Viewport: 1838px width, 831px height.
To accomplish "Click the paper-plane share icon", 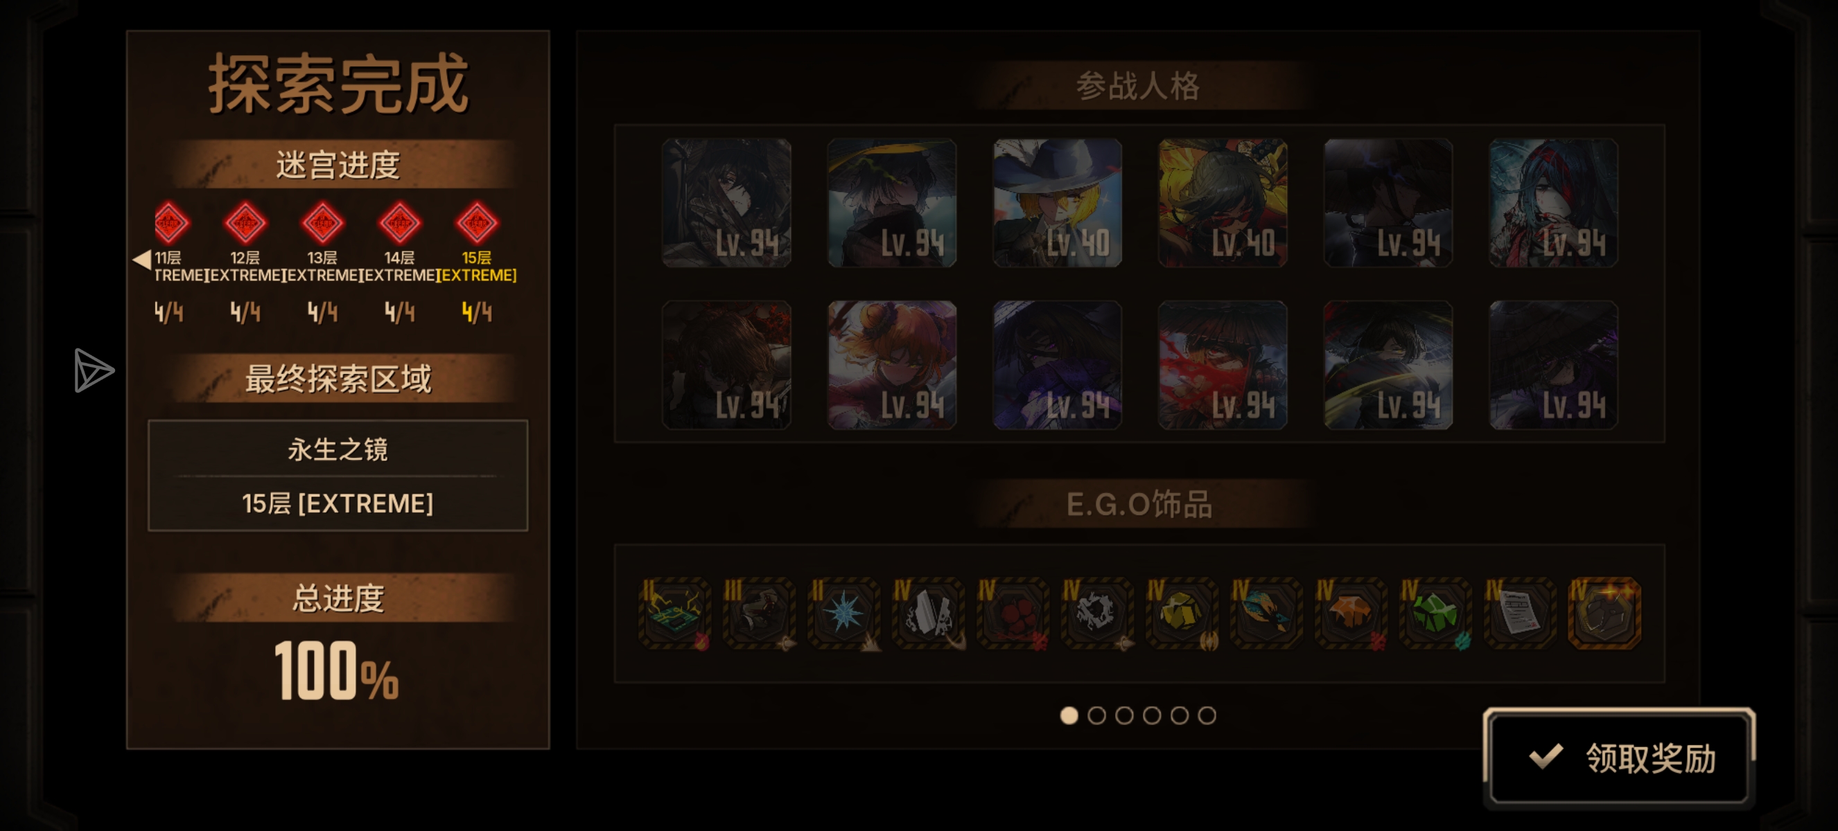I will click(x=94, y=370).
